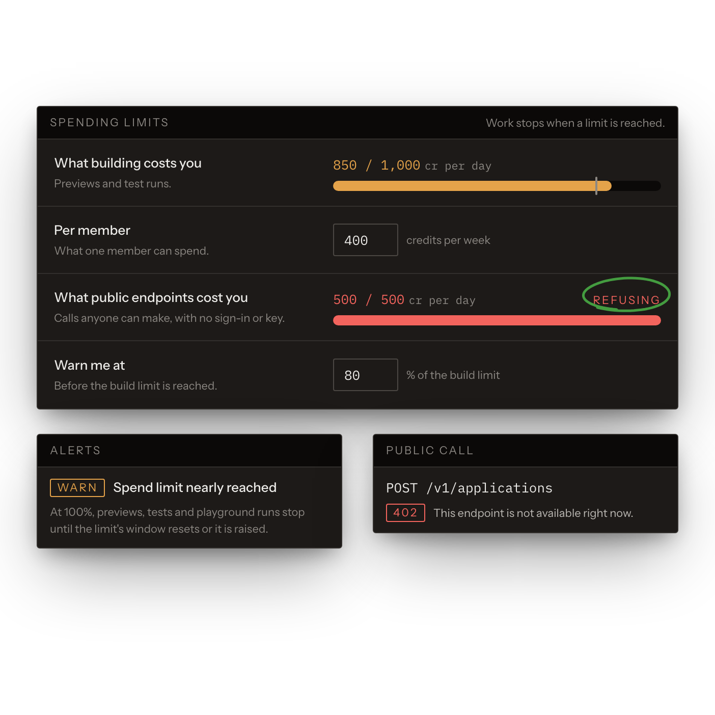Image resolution: width=715 pixels, height=715 pixels.
Task: Click the "What building costs you" heading
Action: click(128, 163)
